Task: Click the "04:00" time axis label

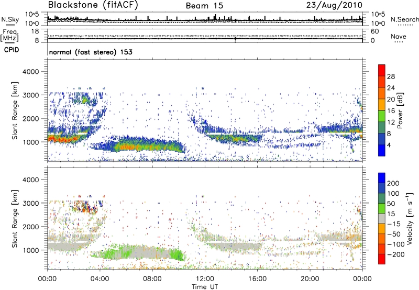Action: [x=100, y=279]
